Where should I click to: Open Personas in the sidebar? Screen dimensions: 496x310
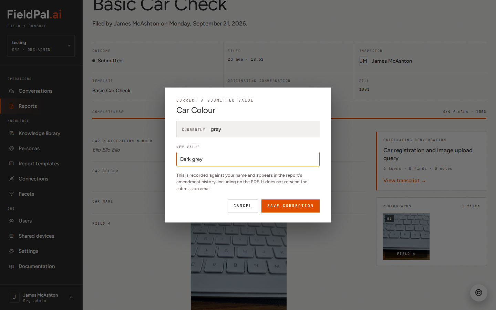pos(41,148)
